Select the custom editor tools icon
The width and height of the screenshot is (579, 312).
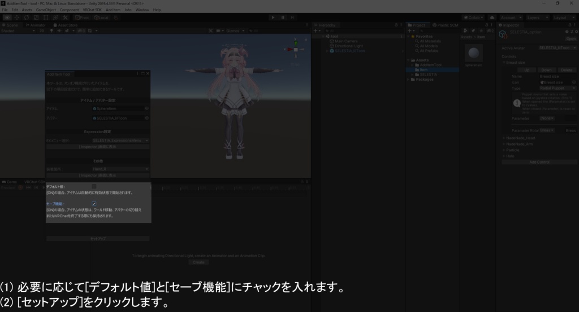(66, 17)
